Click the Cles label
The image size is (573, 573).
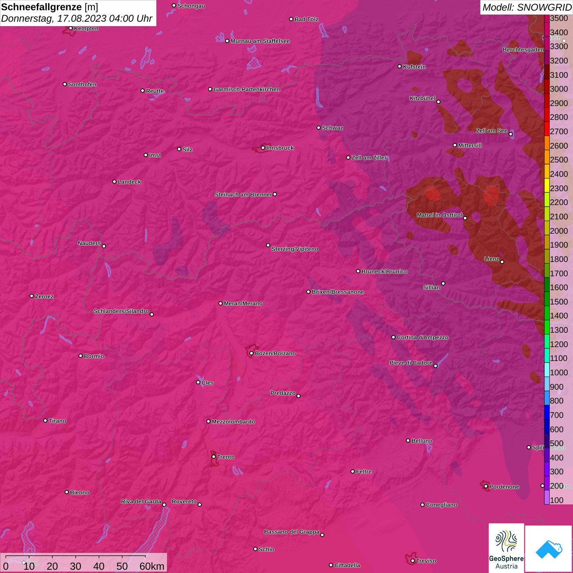pyautogui.click(x=208, y=383)
